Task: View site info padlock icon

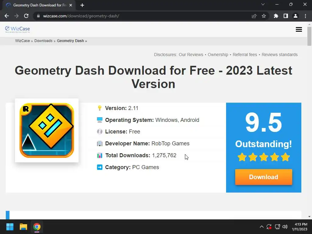Action: 38,16
